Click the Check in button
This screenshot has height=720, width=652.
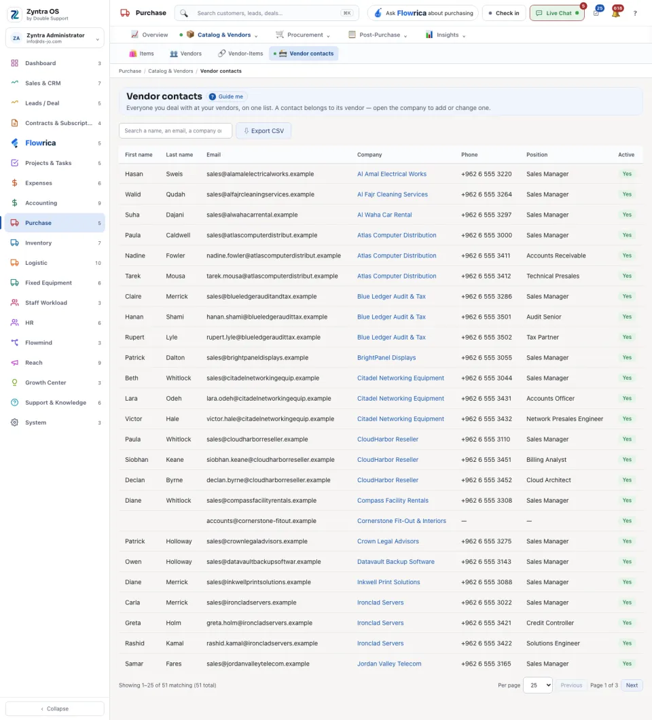tap(504, 13)
